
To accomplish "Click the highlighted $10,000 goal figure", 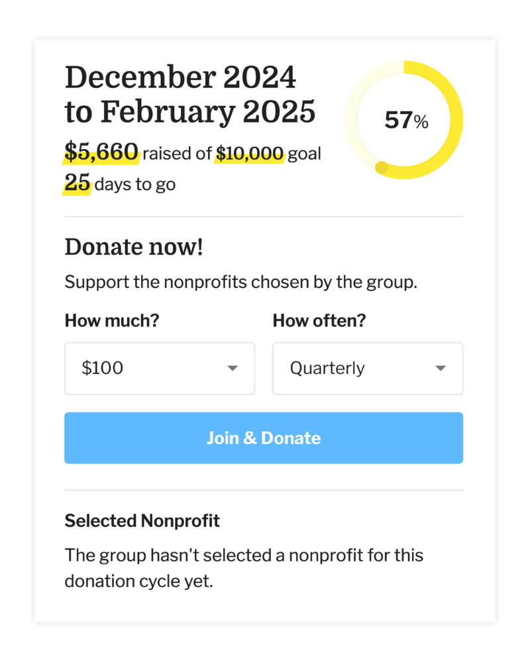I will [x=250, y=154].
